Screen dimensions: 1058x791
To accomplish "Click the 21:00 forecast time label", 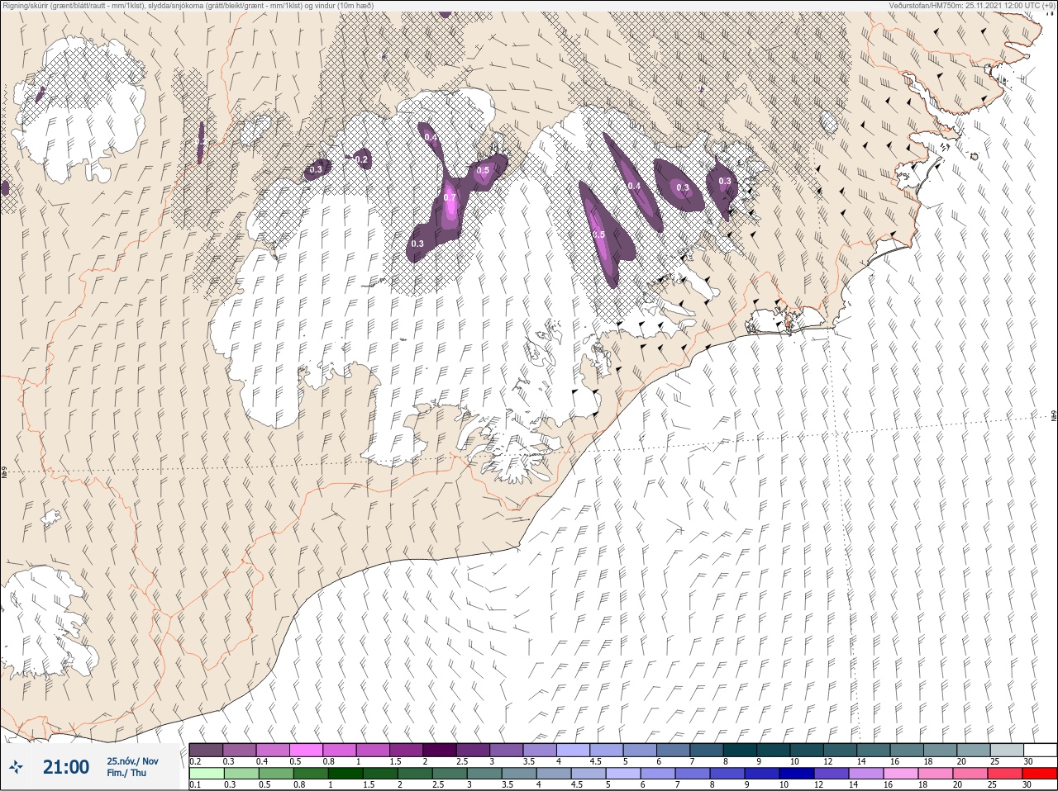I will tap(66, 767).
